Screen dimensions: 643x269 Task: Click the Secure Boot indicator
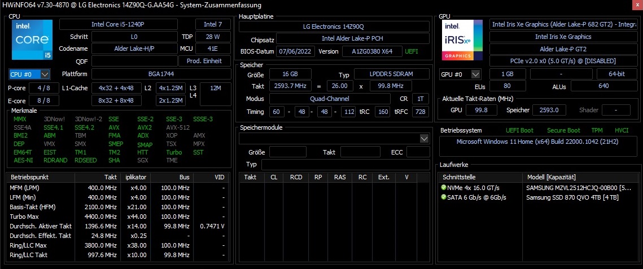563,130
